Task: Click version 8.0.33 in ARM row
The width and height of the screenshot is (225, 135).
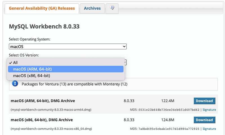Action: tap(129, 101)
